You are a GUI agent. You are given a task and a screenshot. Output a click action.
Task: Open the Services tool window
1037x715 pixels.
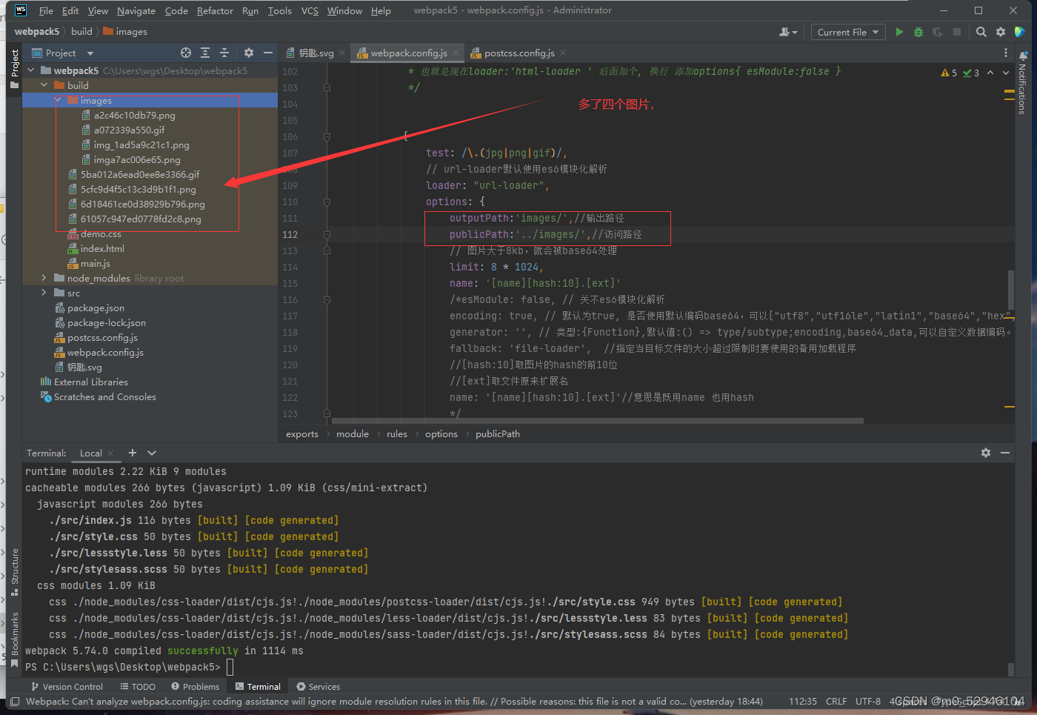pos(319,687)
